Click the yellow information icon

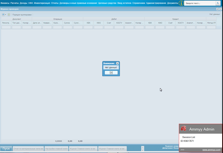(181, 3)
